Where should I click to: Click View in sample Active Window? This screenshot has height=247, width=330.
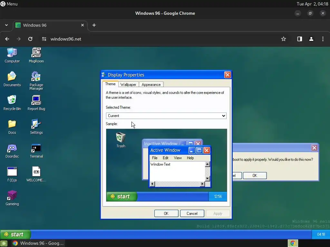(x=178, y=158)
